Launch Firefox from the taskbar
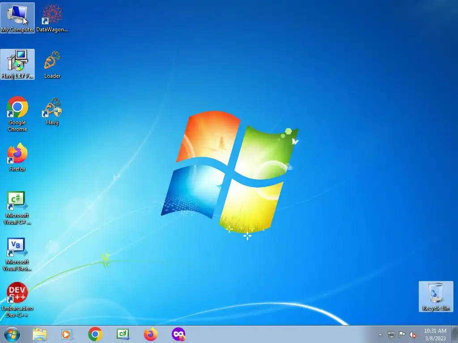This screenshot has width=458, height=343. coord(150,334)
